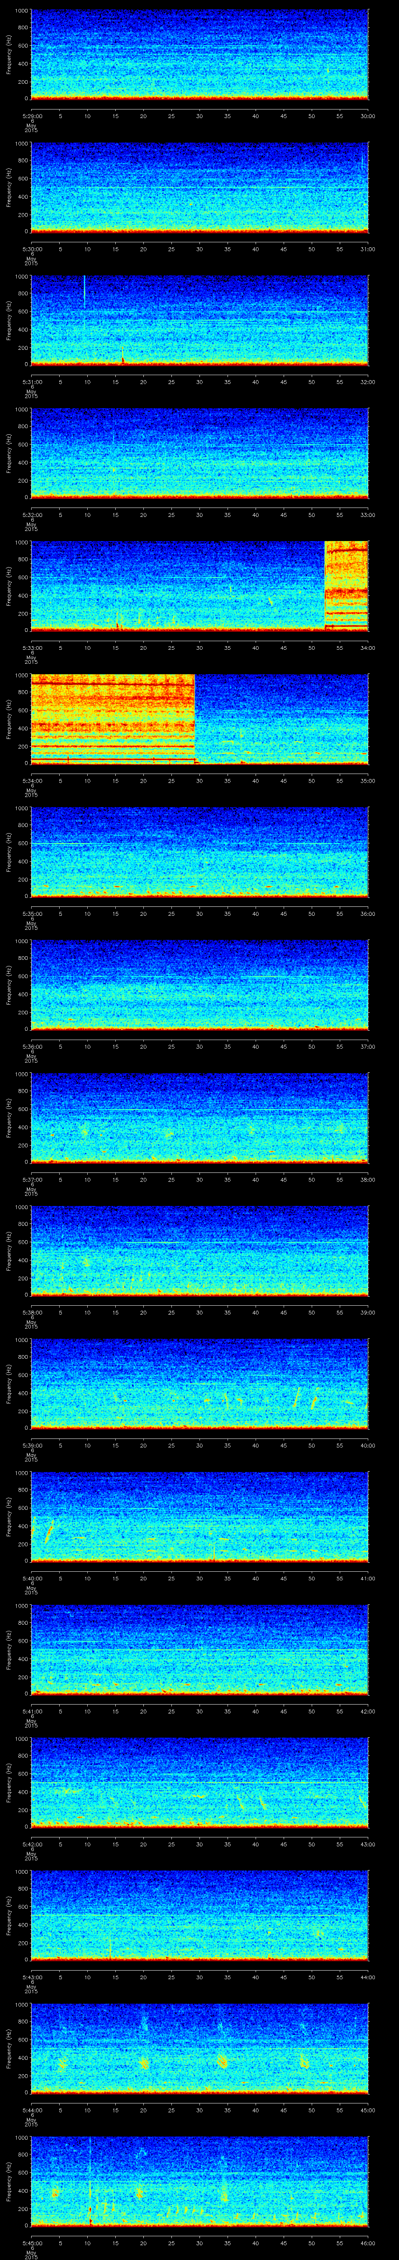Click the spectrogram panel starting at 5:36:00
Viewport: 399px width, 2260px height.
tap(200, 984)
